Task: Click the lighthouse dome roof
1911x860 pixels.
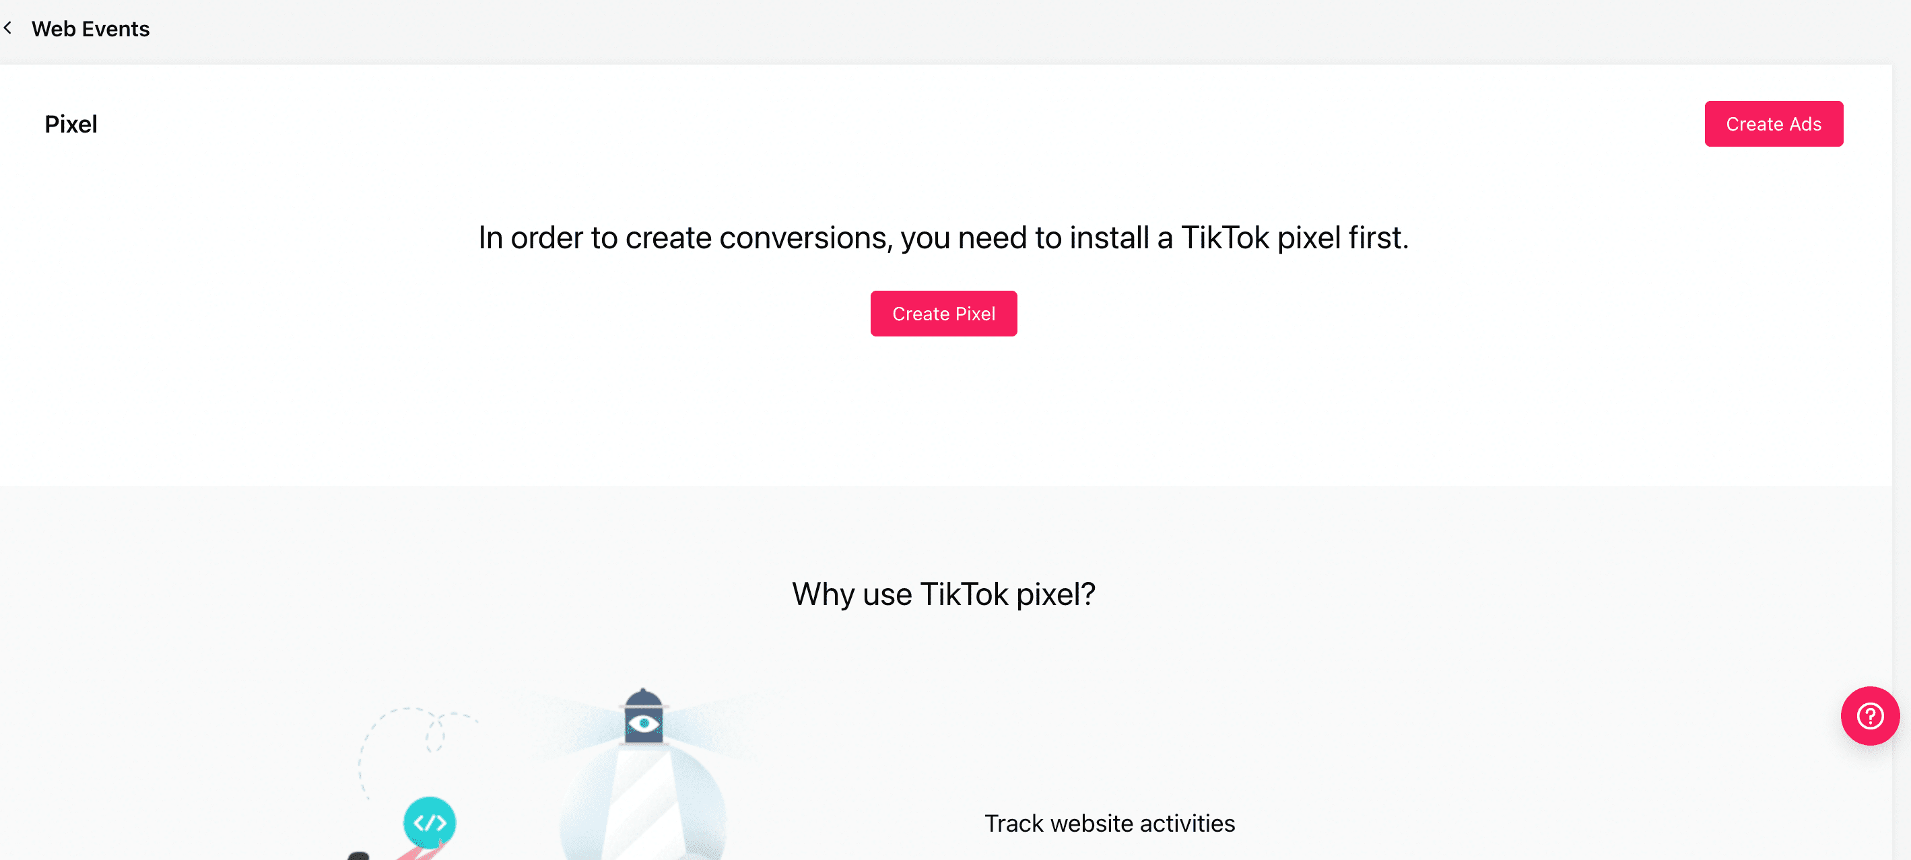Action: pos(643,698)
